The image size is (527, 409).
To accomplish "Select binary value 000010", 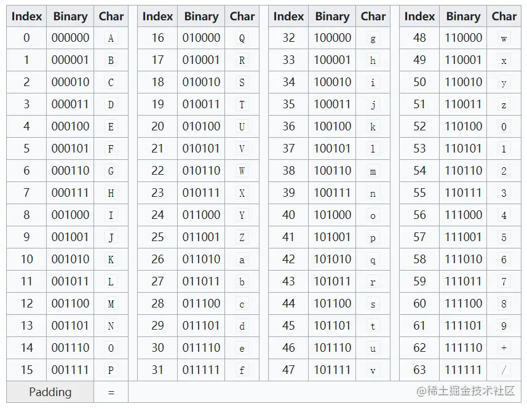I will point(70,82).
